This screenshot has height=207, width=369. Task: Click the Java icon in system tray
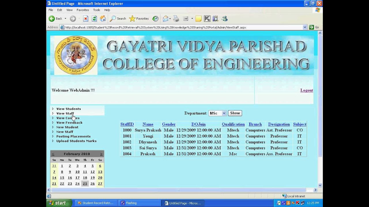[x=289, y=203]
